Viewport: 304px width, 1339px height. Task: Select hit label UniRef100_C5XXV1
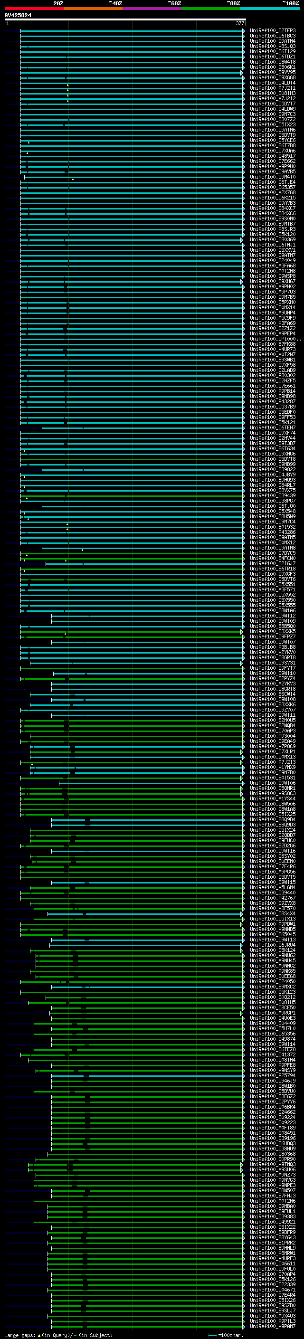coord(273,250)
